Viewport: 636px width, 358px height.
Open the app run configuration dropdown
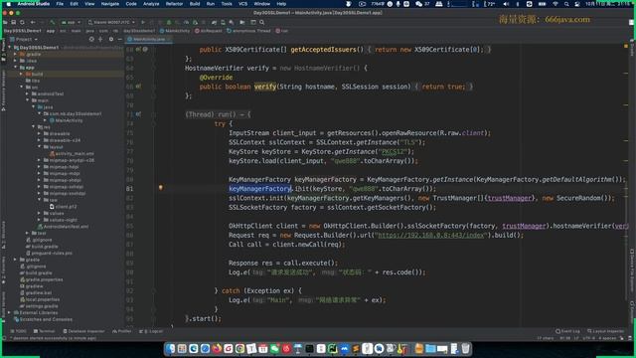(x=71, y=22)
